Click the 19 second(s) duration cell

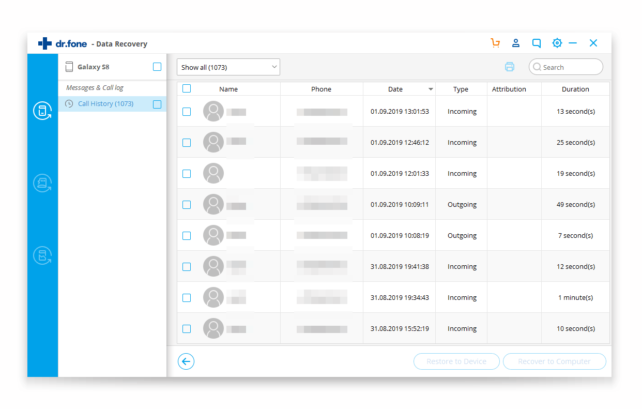(x=576, y=173)
